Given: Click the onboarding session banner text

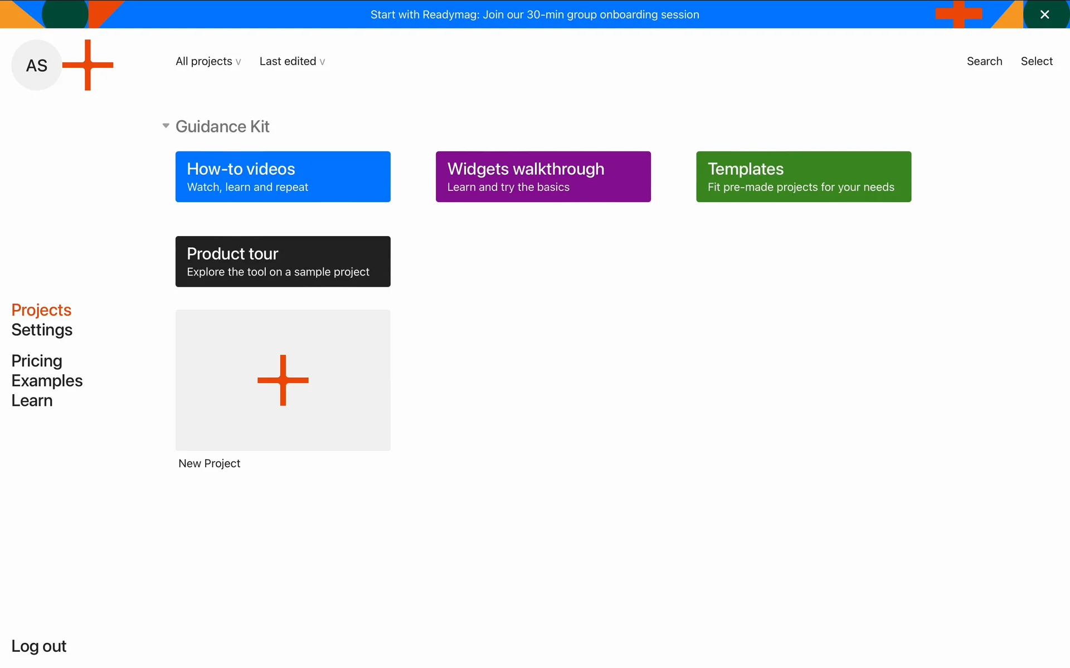Looking at the screenshot, I should pyautogui.click(x=534, y=14).
